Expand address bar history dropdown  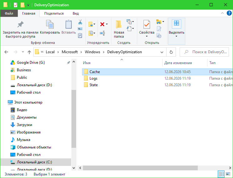[x=162, y=52]
